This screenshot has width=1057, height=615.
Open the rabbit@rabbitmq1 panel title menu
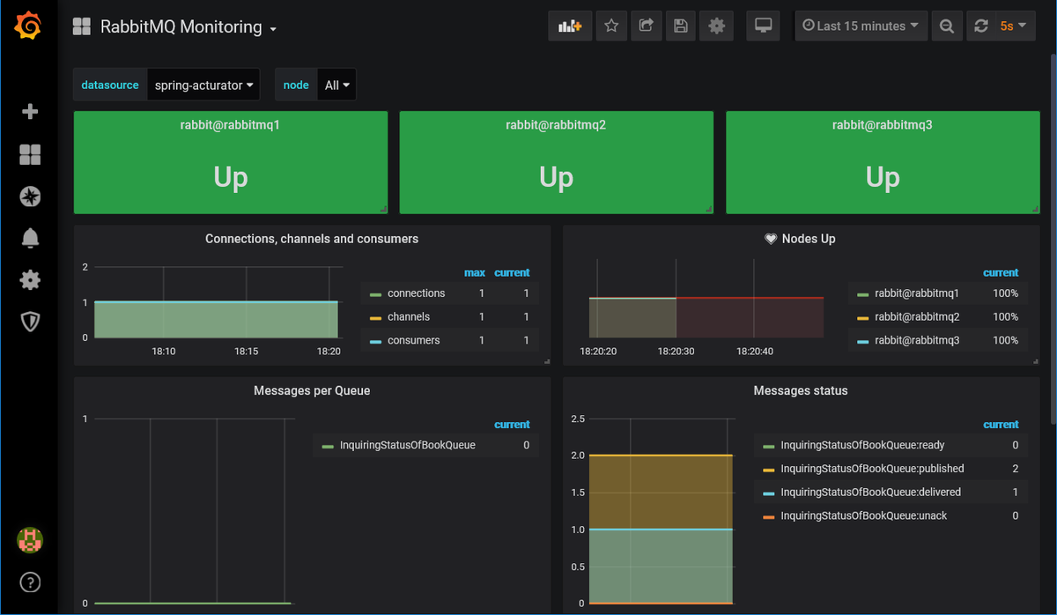point(230,125)
